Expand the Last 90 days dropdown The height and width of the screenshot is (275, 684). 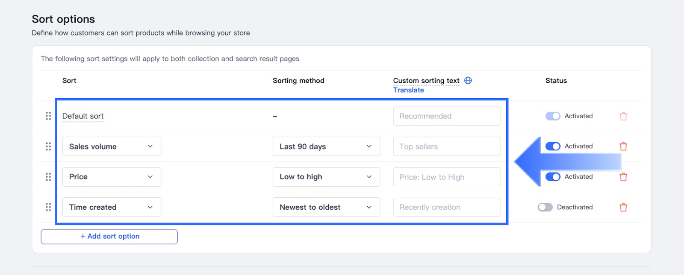pyautogui.click(x=326, y=146)
